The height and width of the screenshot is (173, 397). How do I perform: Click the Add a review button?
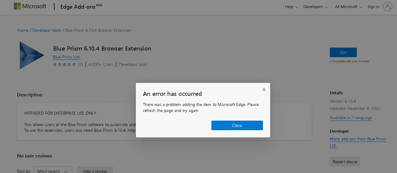tap(95, 171)
